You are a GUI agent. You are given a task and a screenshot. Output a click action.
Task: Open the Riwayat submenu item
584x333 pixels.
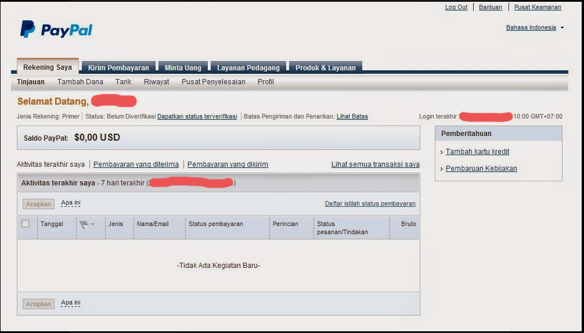[x=156, y=82]
